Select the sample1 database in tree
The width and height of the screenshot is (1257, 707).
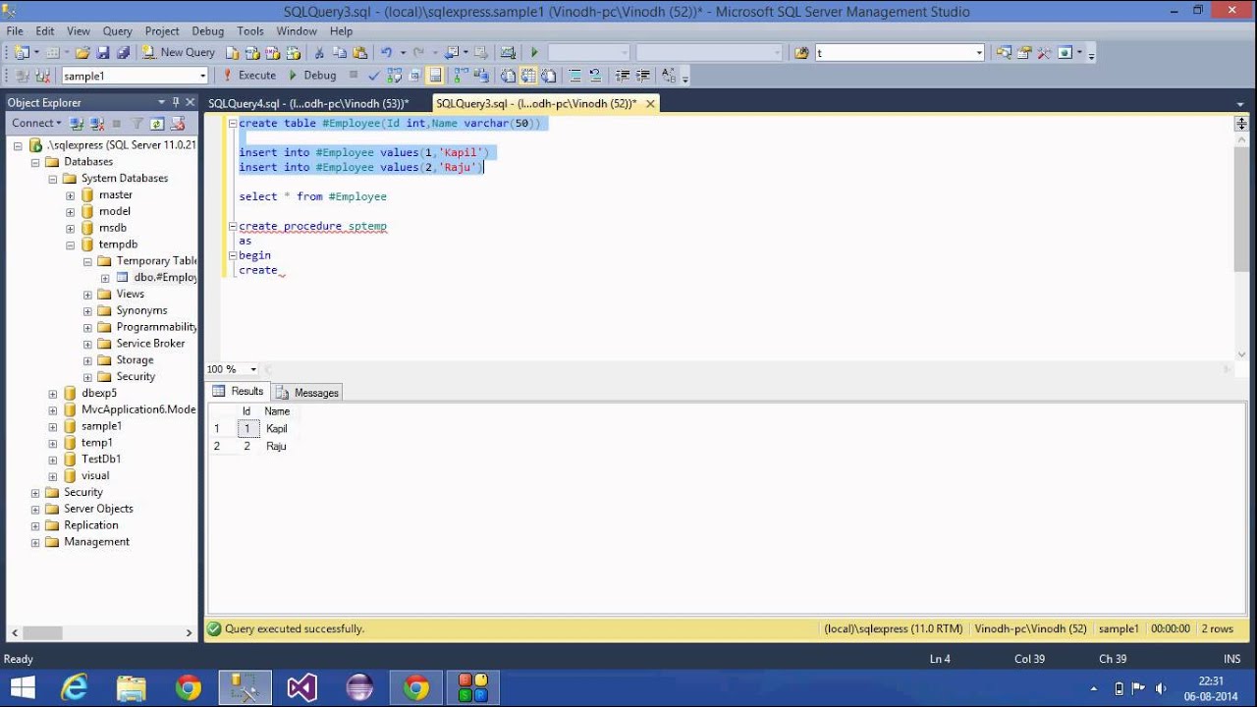coord(101,426)
